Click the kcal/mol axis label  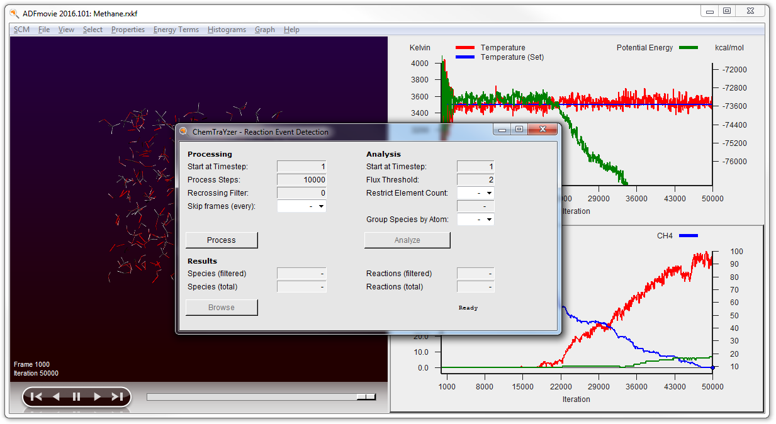pos(729,48)
